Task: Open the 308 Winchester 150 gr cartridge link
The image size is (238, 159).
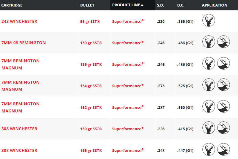Action: (19, 129)
